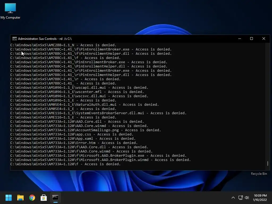Open the My Computer desktop icon
This screenshot has height=204, width=272.
tap(10, 11)
